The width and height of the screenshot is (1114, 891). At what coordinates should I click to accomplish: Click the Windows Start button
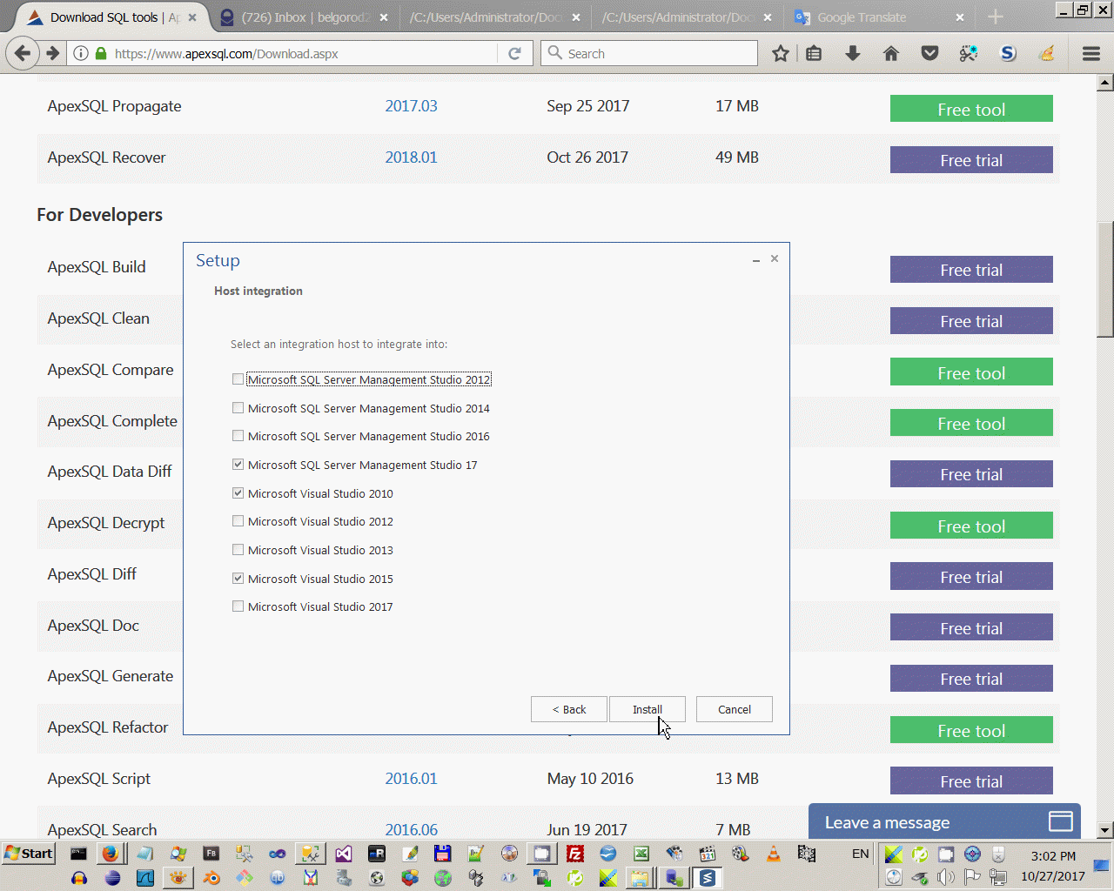[29, 854]
